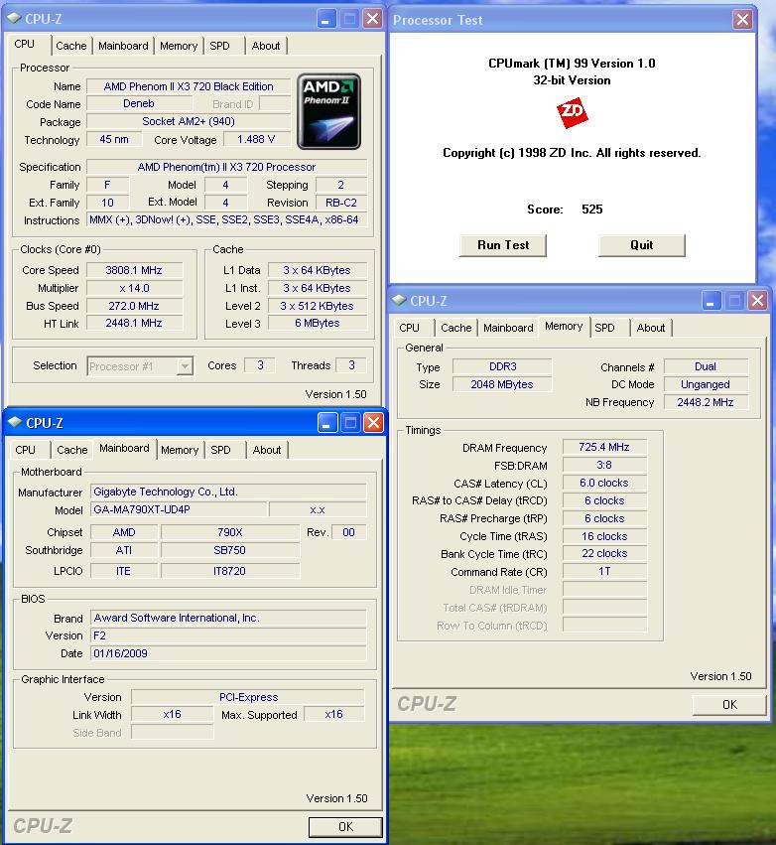Click the BIOS date 01/16/2009

pos(228,653)
